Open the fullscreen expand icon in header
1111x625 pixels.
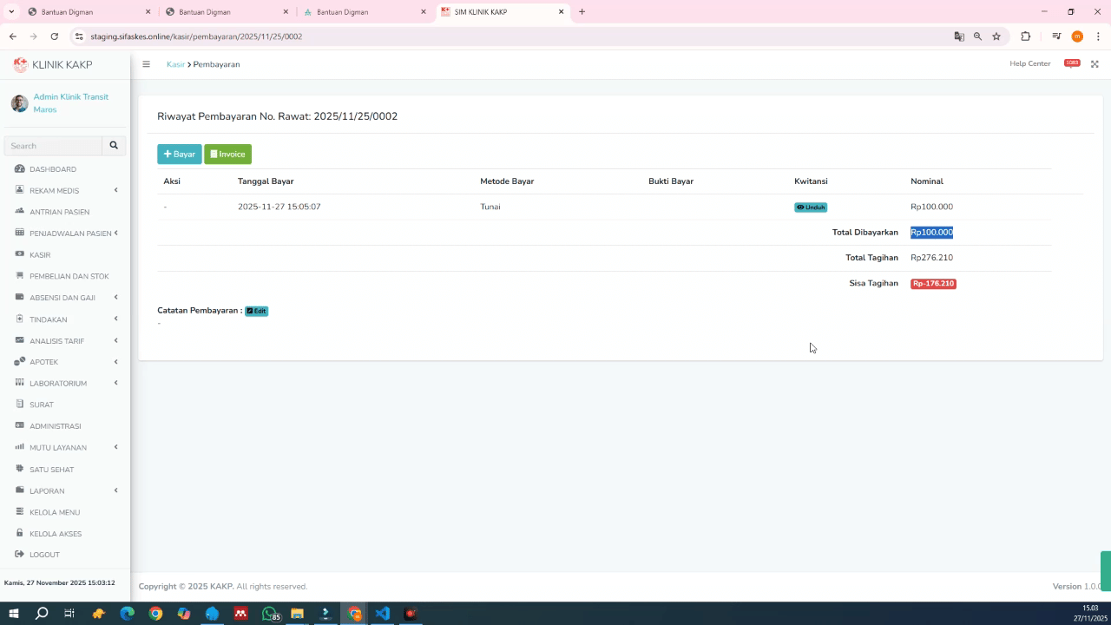pos(1095,64)
